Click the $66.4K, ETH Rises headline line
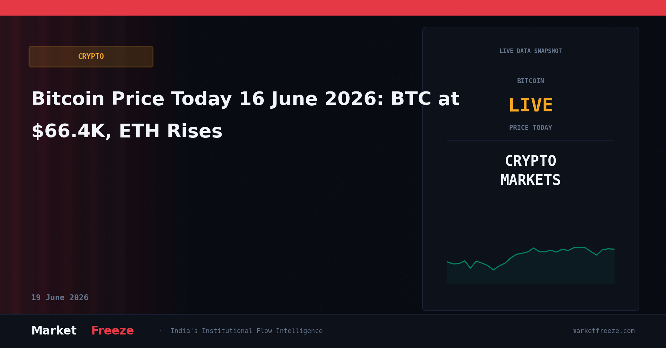This screenshot has height=348, width=666. [x=127, y=132]
